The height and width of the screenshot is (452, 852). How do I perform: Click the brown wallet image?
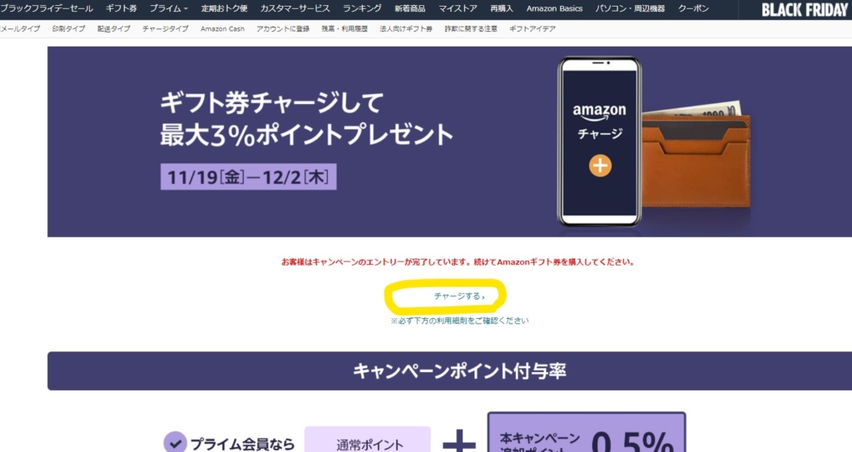pos(696,161)
